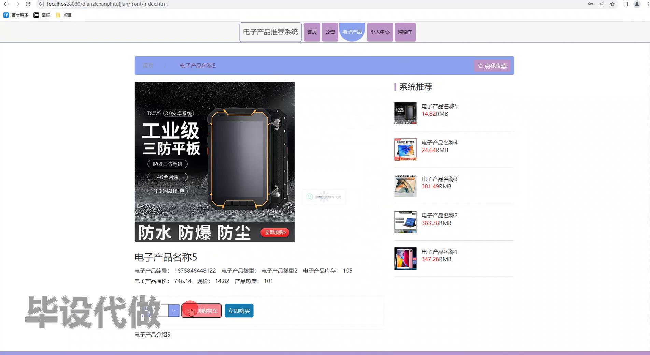
Task: Click the 电子产品名称3 recommendation title
Action: [439, 179]
